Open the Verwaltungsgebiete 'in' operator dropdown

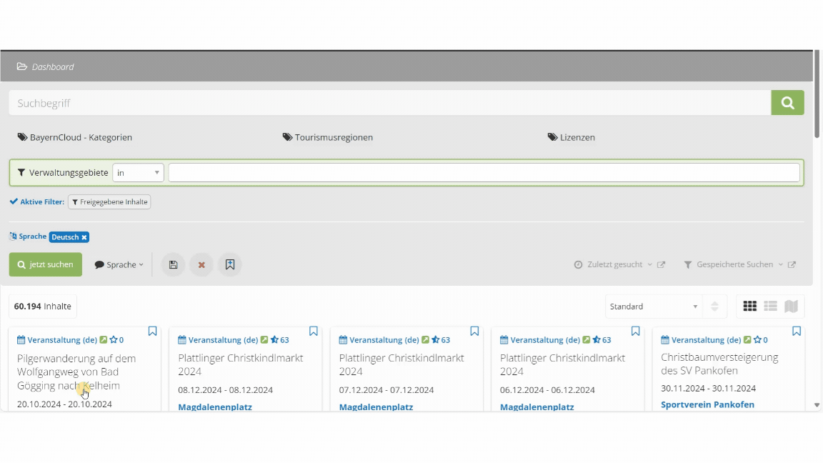click(138, 173)
